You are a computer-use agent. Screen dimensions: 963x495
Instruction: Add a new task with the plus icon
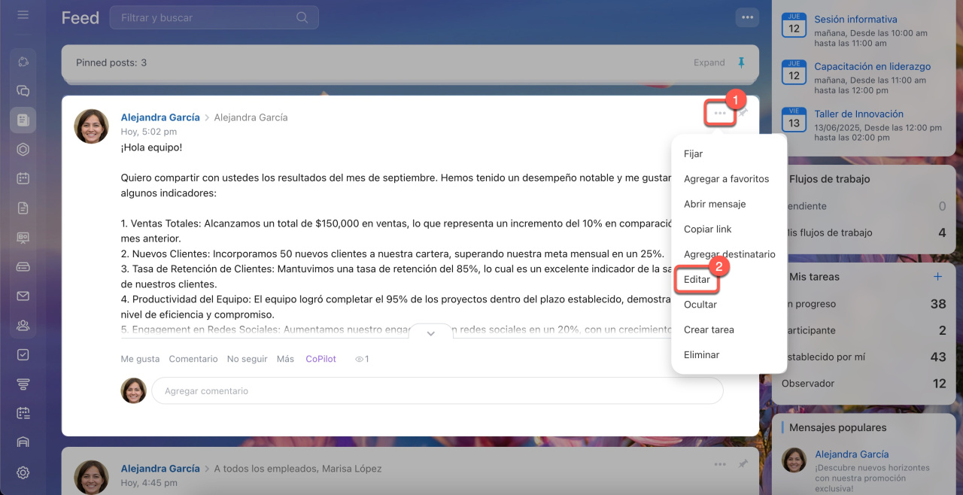tap(937, 277)
